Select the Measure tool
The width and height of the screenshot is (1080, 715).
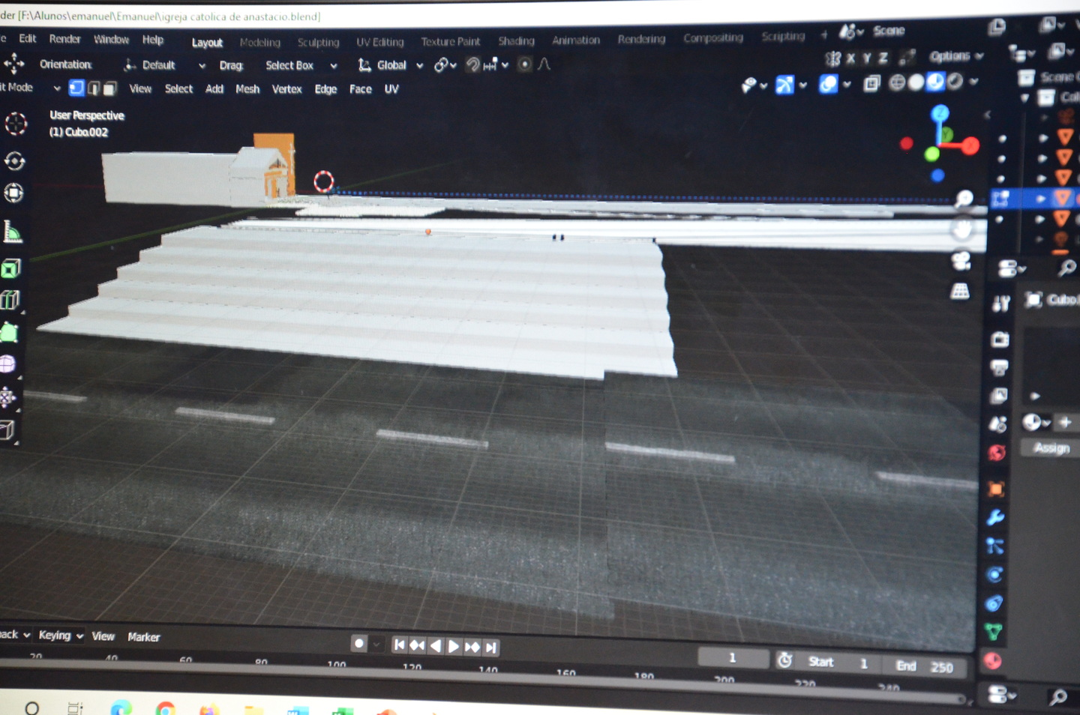pos(13,232)
